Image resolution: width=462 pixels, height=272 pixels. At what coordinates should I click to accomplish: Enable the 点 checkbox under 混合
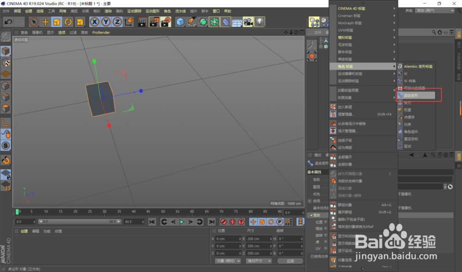click(326, 242)
